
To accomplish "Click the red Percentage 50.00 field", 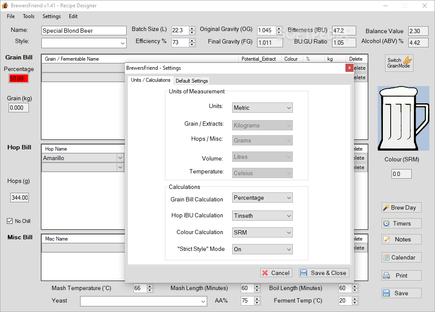I will click(x=19, y=78).
